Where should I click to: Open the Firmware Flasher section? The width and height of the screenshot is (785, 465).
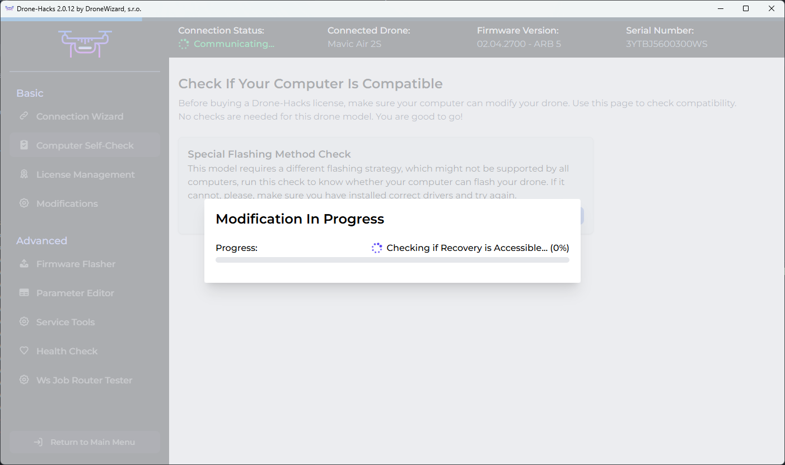(x=76, y=264)
